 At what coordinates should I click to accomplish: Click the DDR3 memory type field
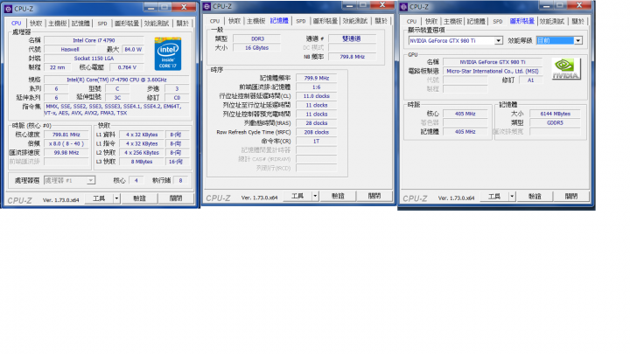257,39
